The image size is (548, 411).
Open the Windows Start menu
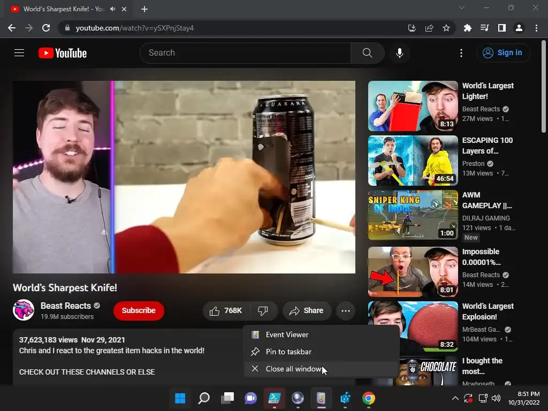180,398
